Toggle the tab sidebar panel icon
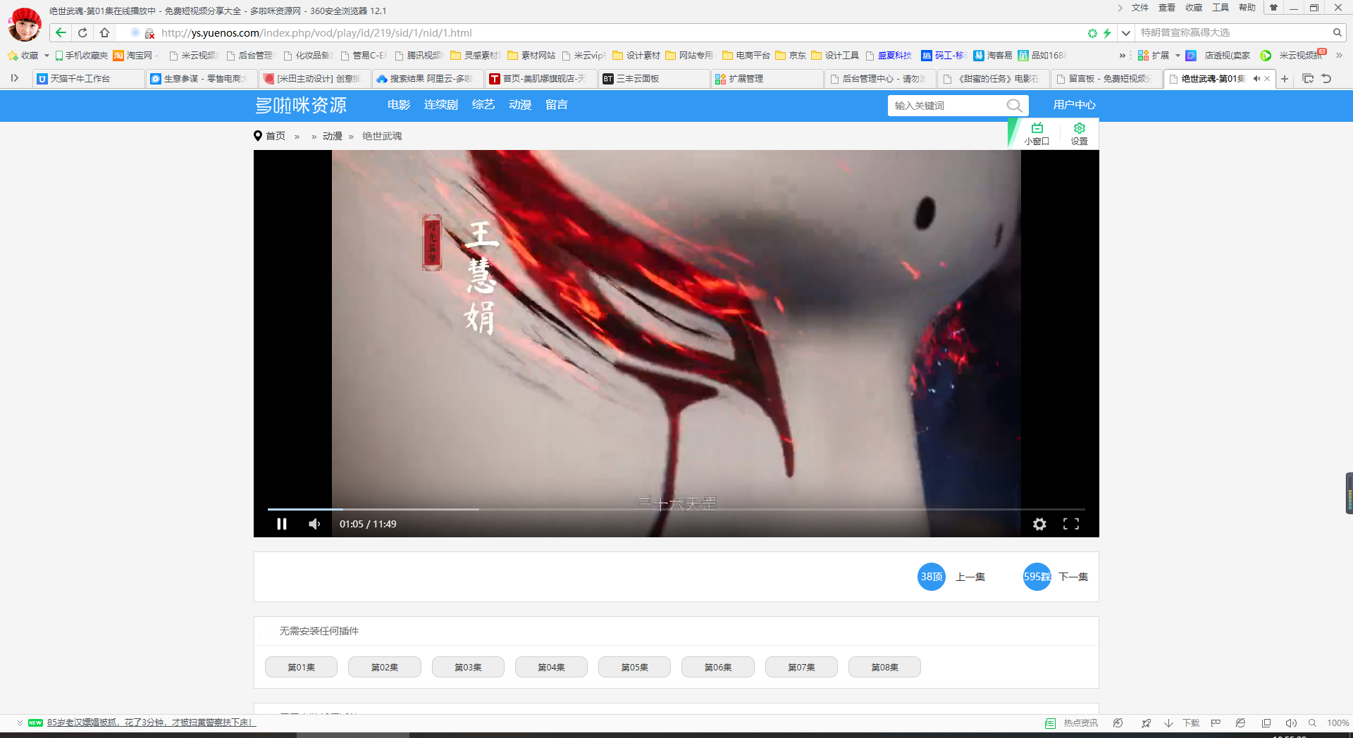1353x738 pixels. [14, 78]
